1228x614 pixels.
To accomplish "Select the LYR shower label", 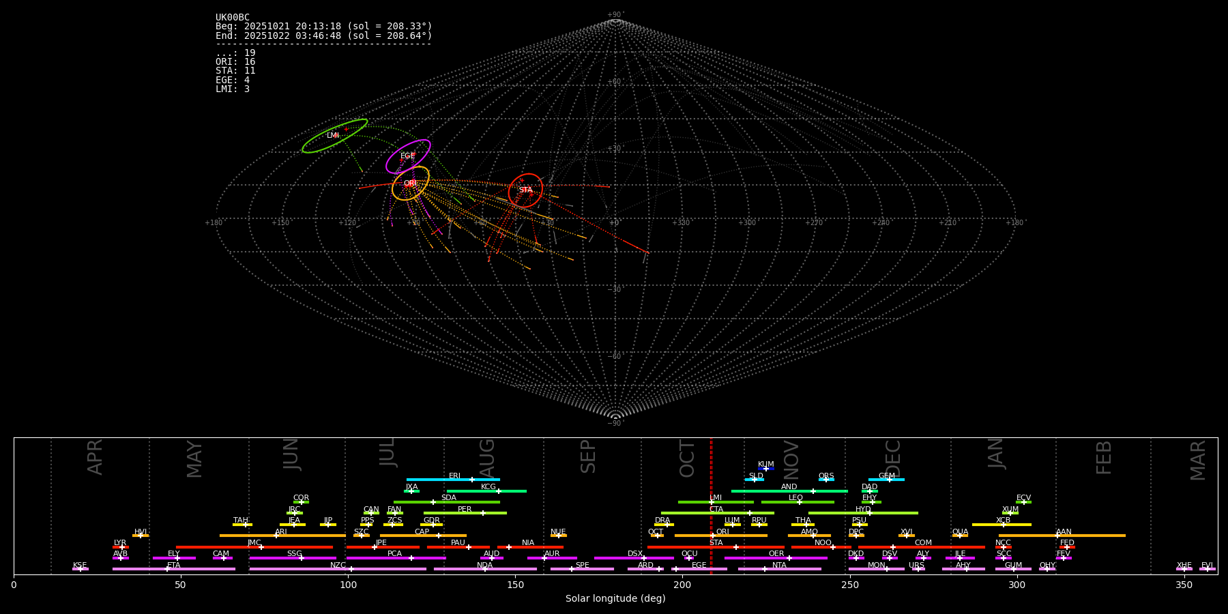I will tap(120, 543).
